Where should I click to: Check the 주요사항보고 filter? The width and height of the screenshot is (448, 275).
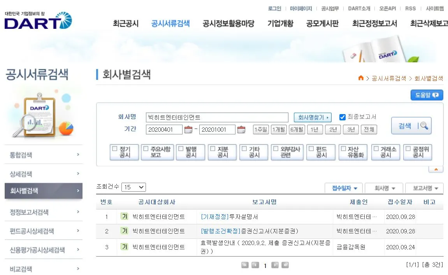click(x=146, y=149)
